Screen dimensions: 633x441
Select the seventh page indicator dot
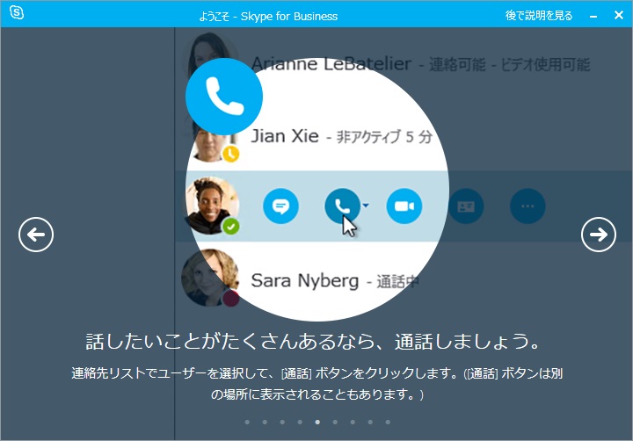[x=353, y=422]
